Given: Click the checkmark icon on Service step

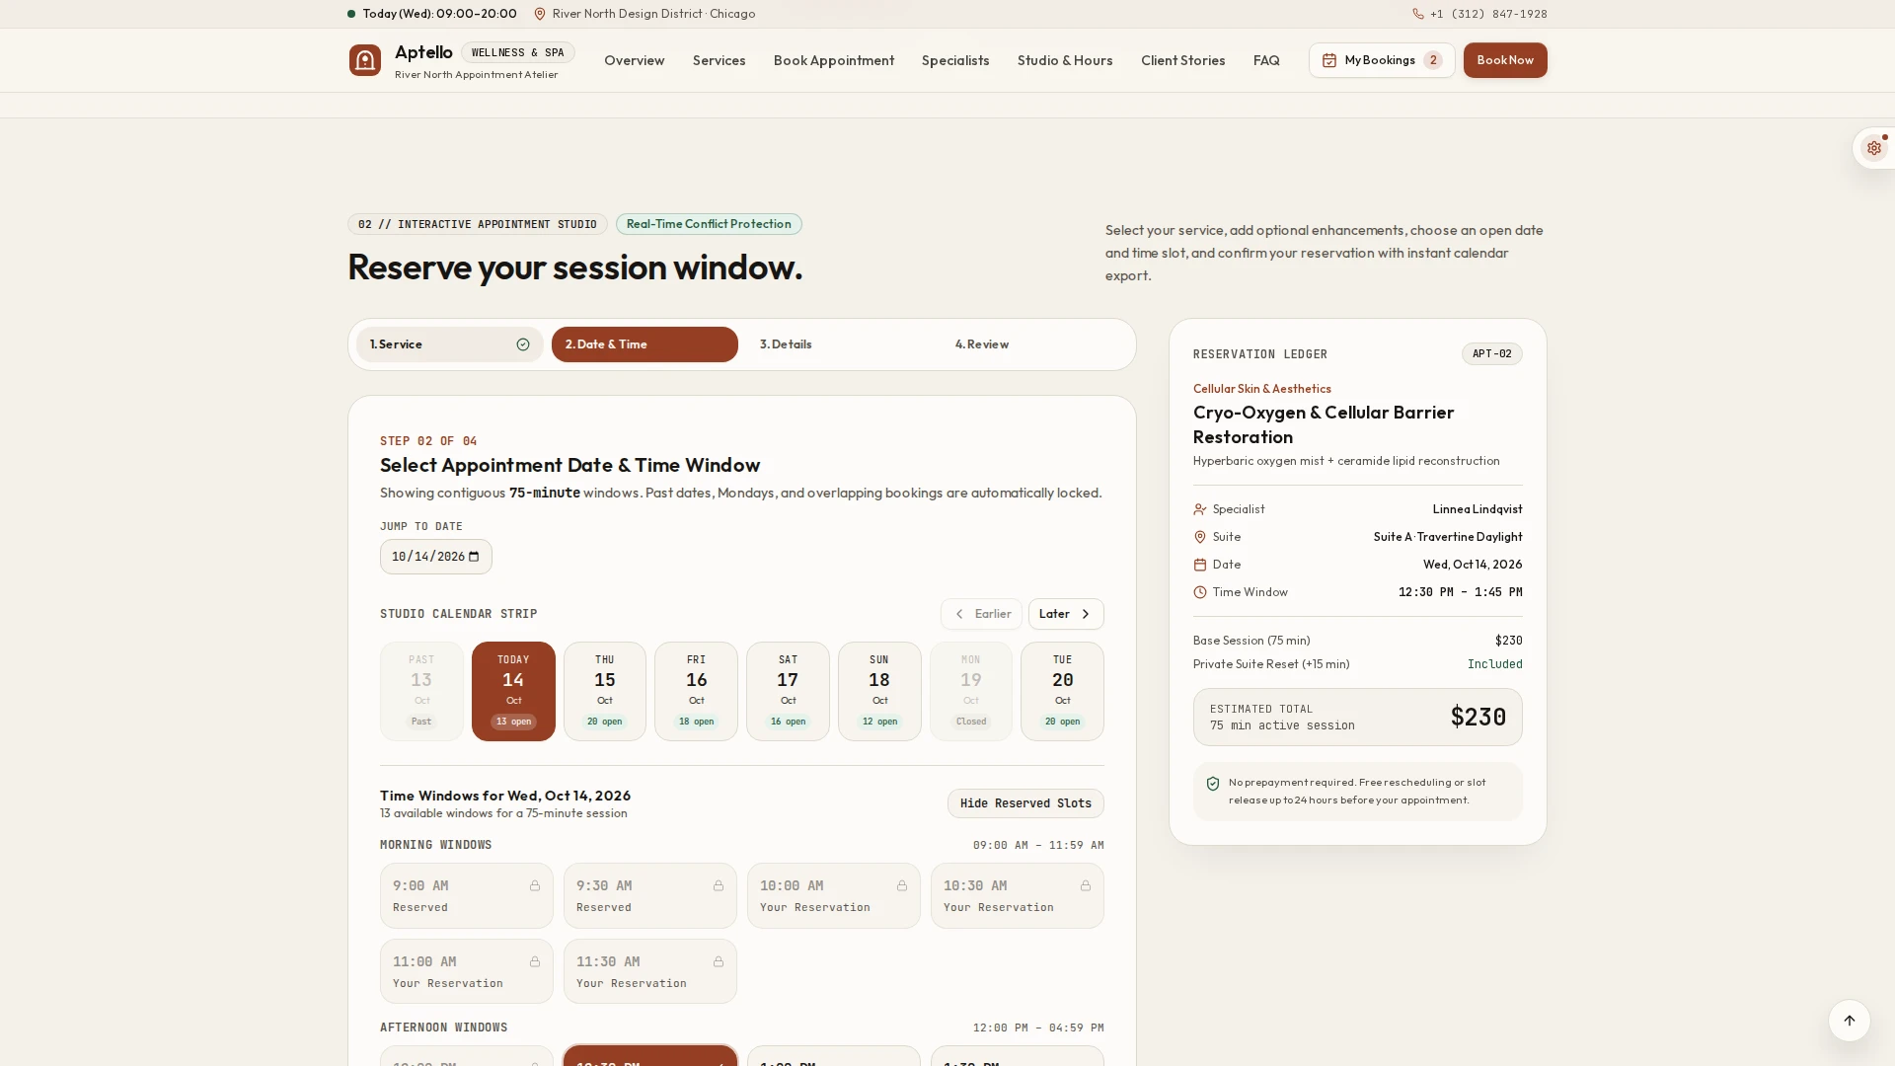Looking at the screenshot, I should pos(523,344).
